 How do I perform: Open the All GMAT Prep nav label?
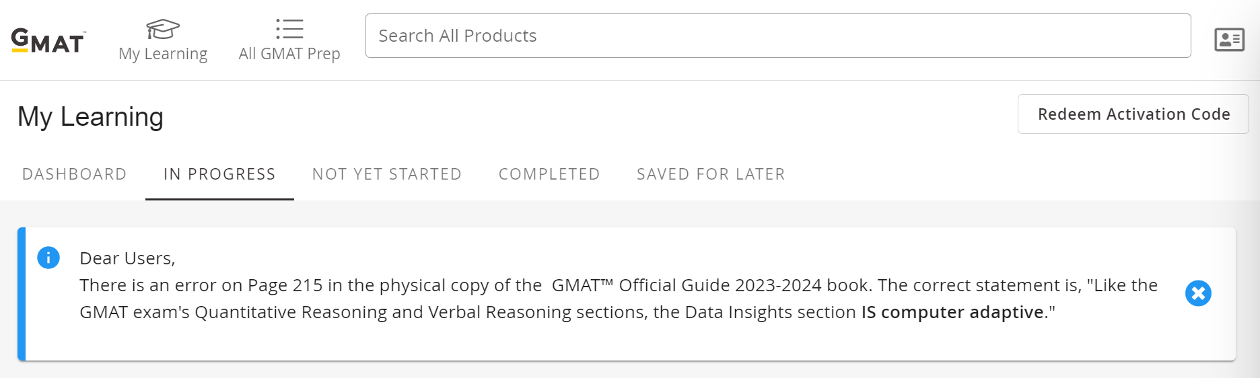pos(289,54)
